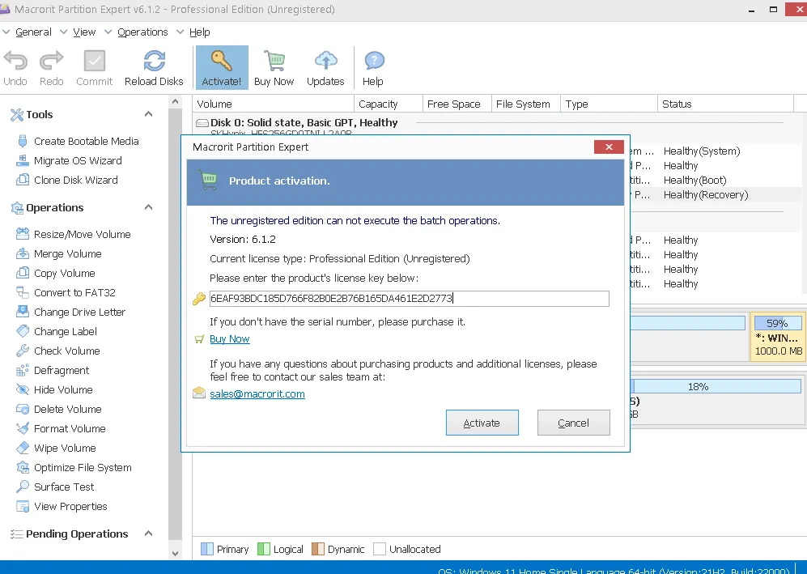Sort by the Status column header

[726, 104]
